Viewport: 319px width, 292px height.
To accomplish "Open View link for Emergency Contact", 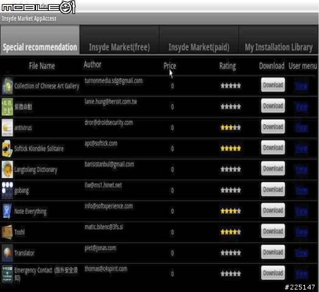I will [x=301, y=274].
